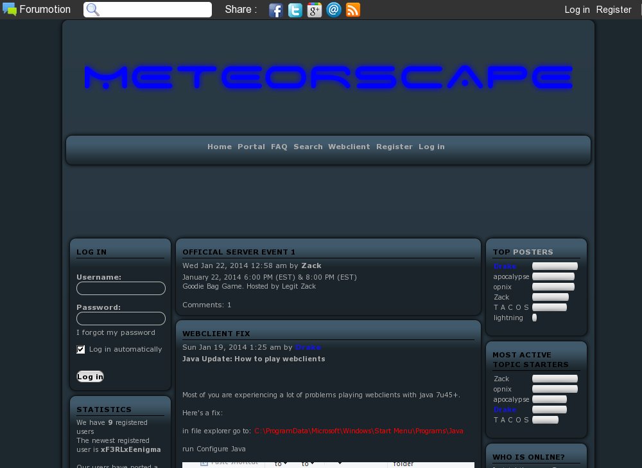642x468 pixels.
Task: Open the RSS feed icon
Action: [352, 10]
